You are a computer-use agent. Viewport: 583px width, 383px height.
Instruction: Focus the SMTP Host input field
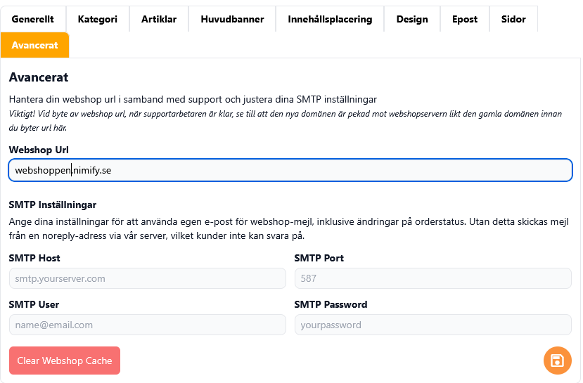pyautogui.click(x=147, y=278)
